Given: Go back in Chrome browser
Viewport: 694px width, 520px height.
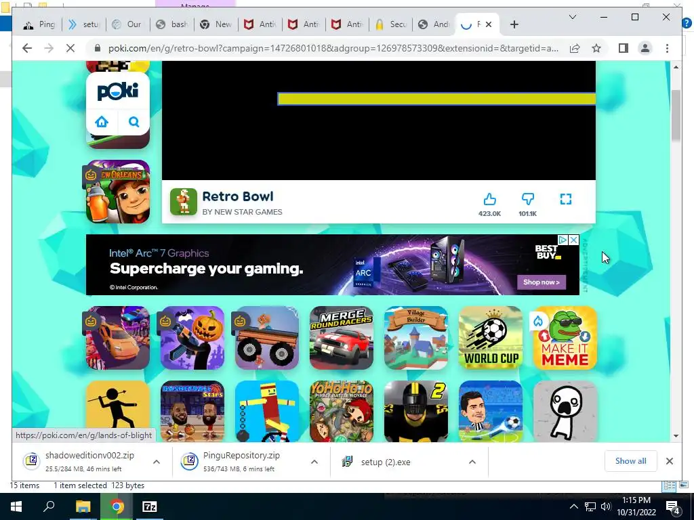Looking at the screenshot, I should click(27, 48).
